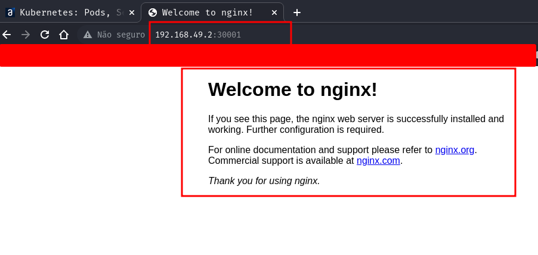Image resolution: width=538 pixels, height=255 pixels.
Task: Click the globe favicon on nginx tab
Action: 153,13
